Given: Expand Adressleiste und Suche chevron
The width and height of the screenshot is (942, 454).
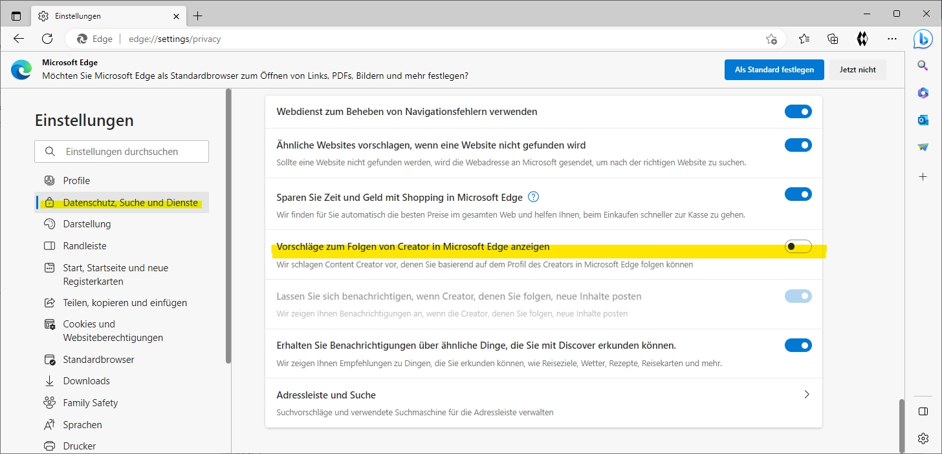Looking at the screenshot, I should [806, 395].
